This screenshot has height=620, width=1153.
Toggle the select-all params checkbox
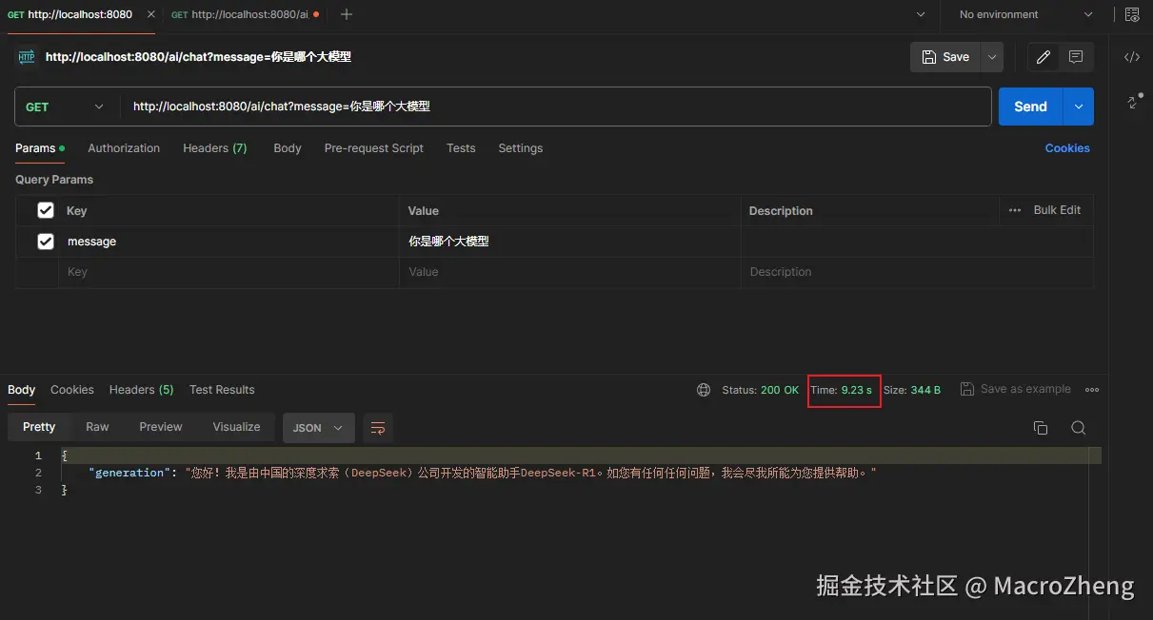click(46, 210)
